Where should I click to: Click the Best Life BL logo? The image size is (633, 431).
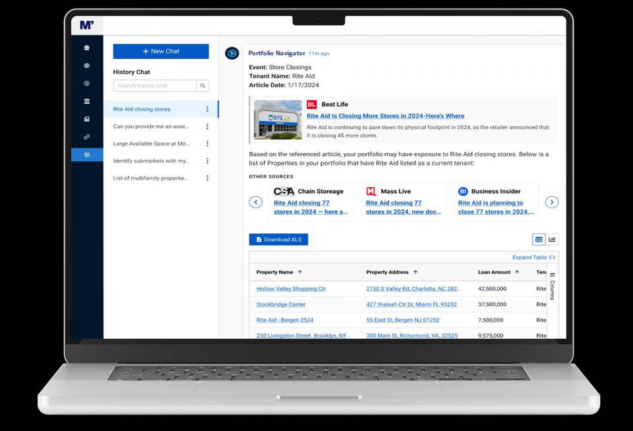(x=312, y=105)
